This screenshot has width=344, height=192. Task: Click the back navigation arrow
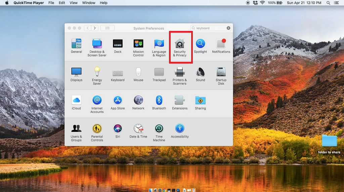[x=88, y=28]
